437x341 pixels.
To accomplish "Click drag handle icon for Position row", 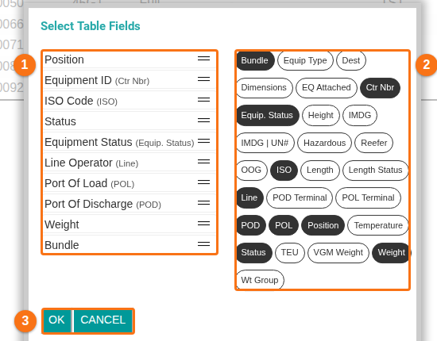I will [x=203, y=59].
